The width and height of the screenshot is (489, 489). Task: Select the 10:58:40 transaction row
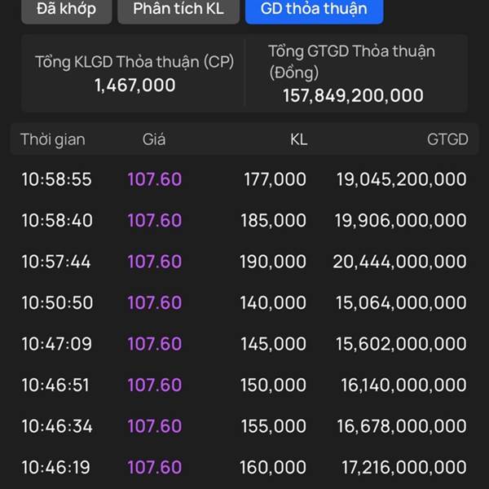pos(244,221)
